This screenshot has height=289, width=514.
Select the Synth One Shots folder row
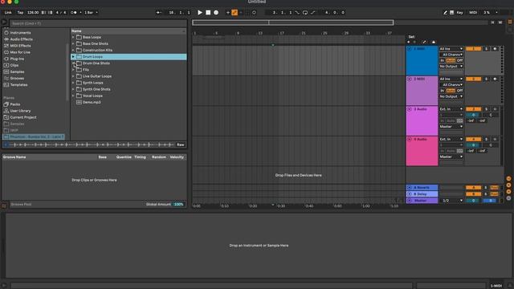pyautogui.click(x=128, y=89)
